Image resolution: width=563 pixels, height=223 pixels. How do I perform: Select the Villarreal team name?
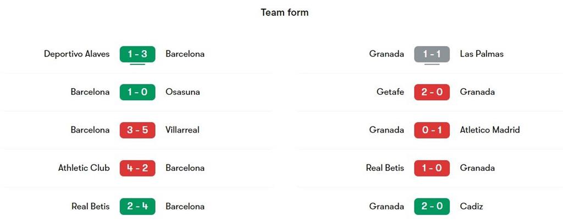click(x=182, y=130)
